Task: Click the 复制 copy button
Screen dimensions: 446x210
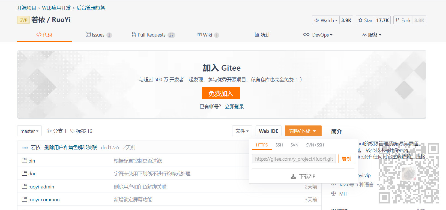Action: point(346,159)
